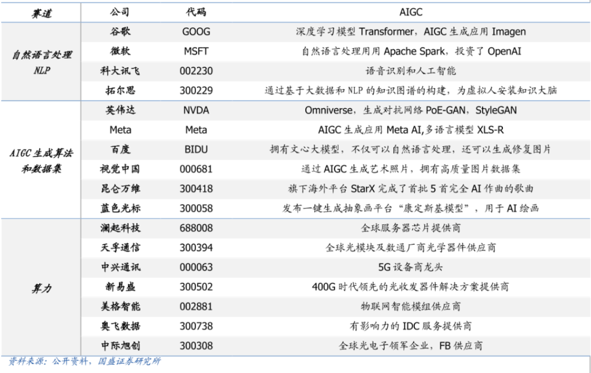Click the 昆仑万维 StarX description text
Viewport: 591px width, 373px height.
(x=410, y=189)
